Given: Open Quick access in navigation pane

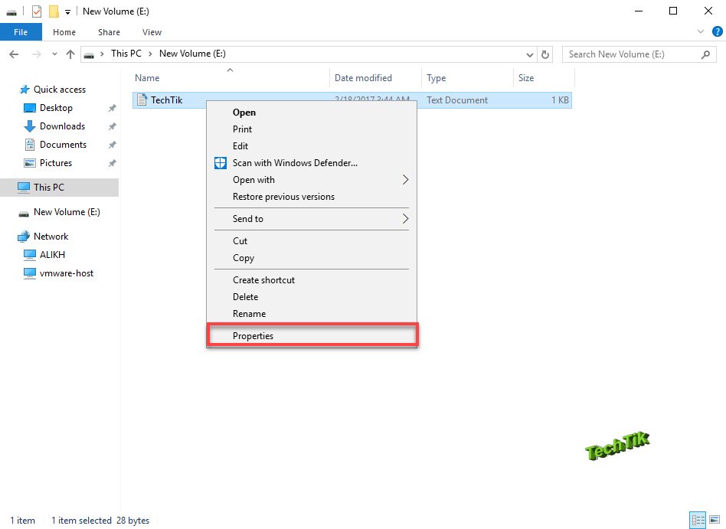Looking at the screenshot, I should tap(59, 90).
